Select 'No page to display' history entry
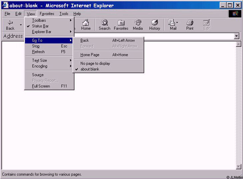 (x=108, y=63)
